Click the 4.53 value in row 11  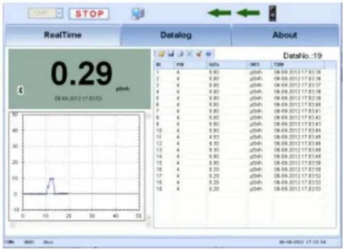click(214, 137)
